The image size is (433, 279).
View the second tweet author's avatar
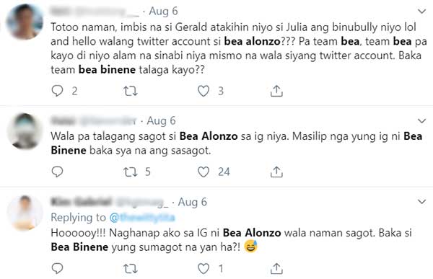[x=25, y=131]
